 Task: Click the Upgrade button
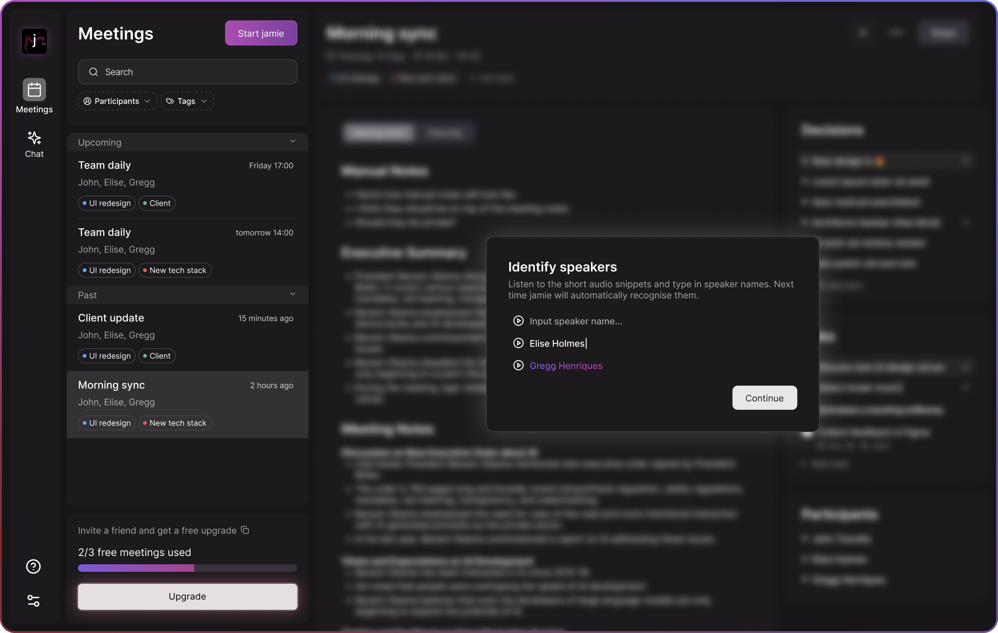pos(188,597)
